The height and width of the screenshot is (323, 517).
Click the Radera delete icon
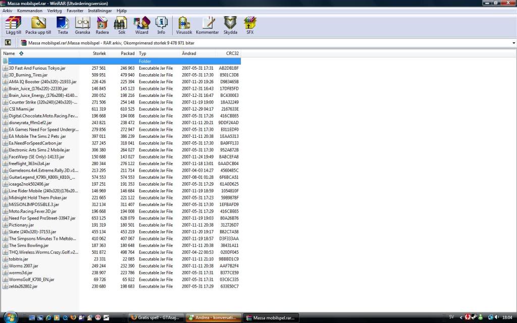coord(102,25)
